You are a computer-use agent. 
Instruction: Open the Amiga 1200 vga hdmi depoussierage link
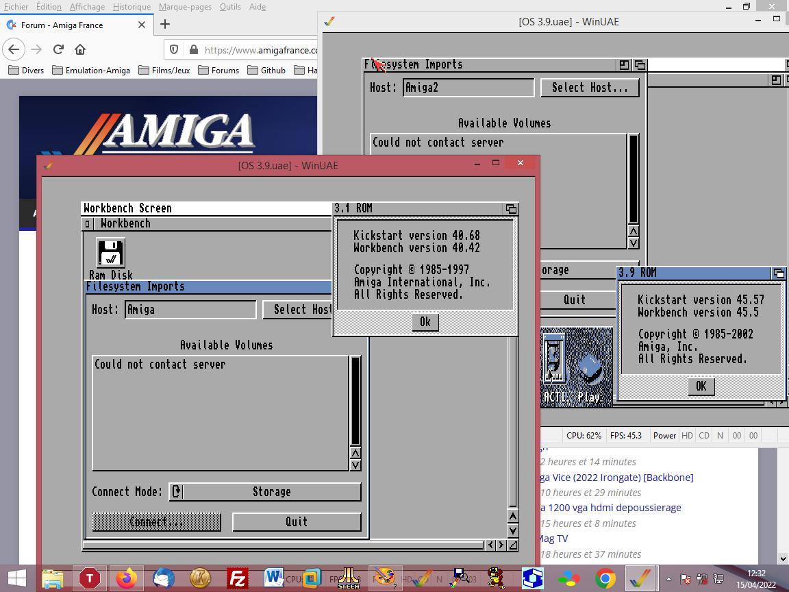pyautogui.click(x=611, y=508)
